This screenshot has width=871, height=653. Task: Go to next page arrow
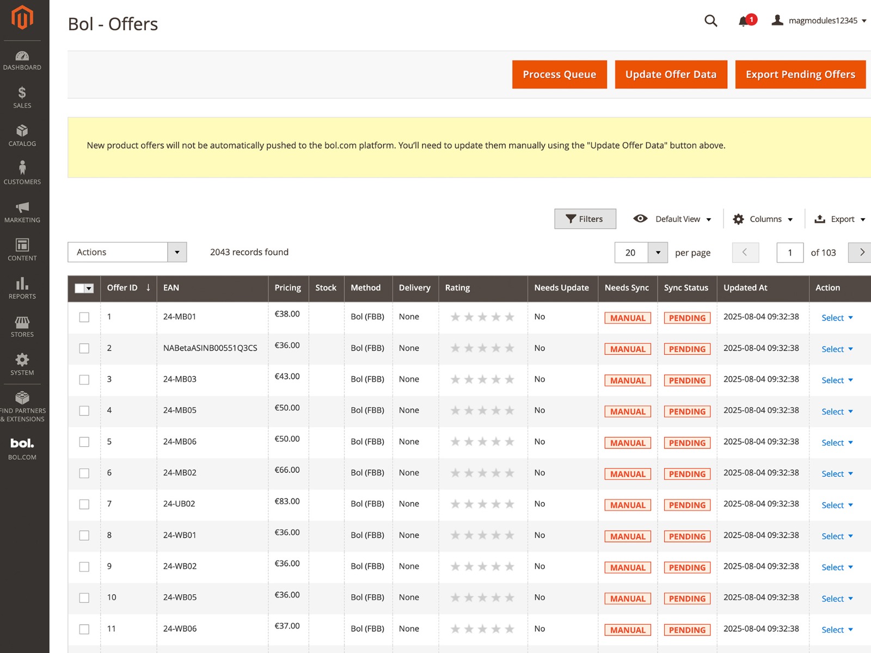pyautogui.click(x=861, y=252)
